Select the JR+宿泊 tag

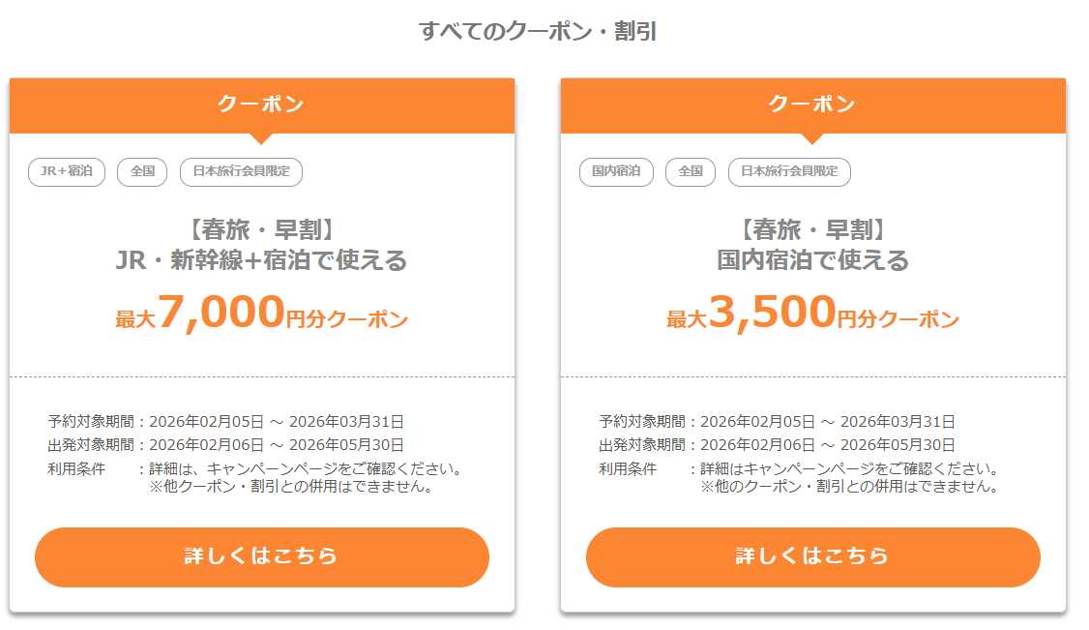click(67, 171)
